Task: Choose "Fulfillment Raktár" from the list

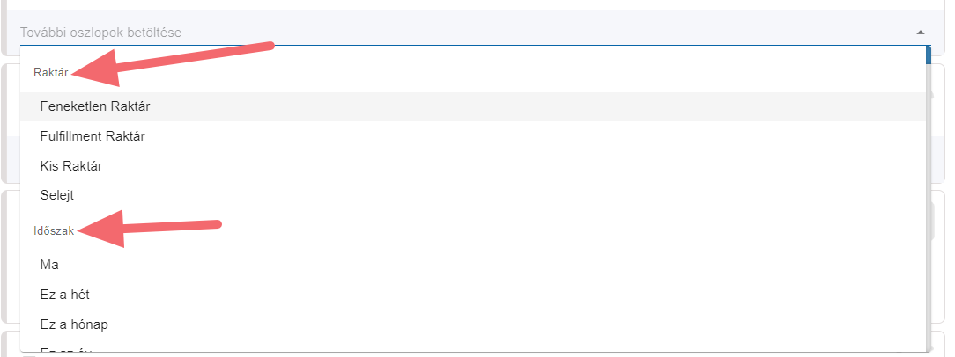Action: [x=93, y=136]
